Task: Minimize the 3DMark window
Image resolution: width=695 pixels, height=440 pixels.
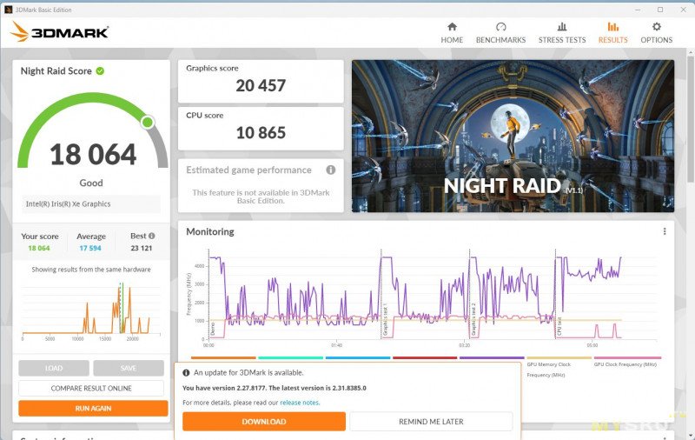Action: click(638, 10)
